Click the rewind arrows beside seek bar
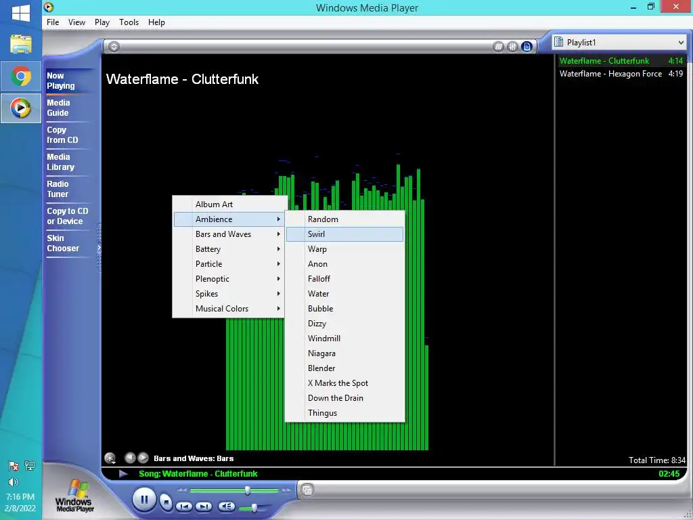This screenshot has height=520, width=693. 182,490
